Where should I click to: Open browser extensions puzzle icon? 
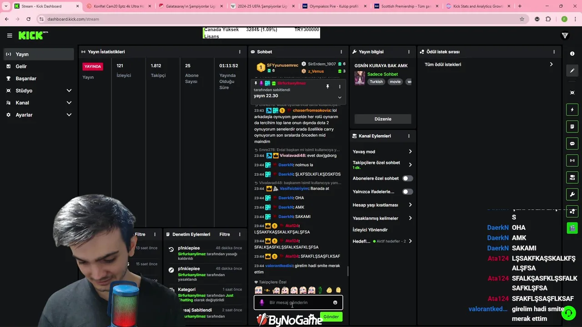point(548,19)
